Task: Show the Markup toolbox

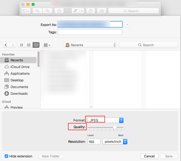Action: (x=102, y=11)
